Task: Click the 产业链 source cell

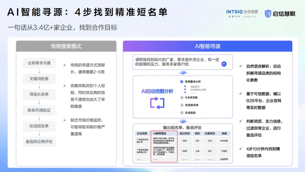Action: [224, 151]
